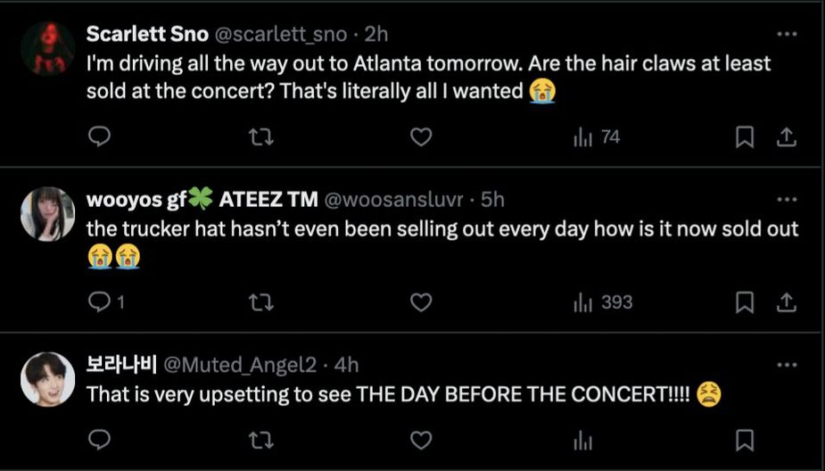Retweet Scarlett Sno's hair claws tweet
The width and height of the screenshot is (825, 471).
260,136
